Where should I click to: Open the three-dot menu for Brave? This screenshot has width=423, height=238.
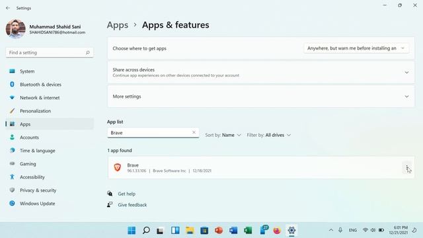(407, 168)
